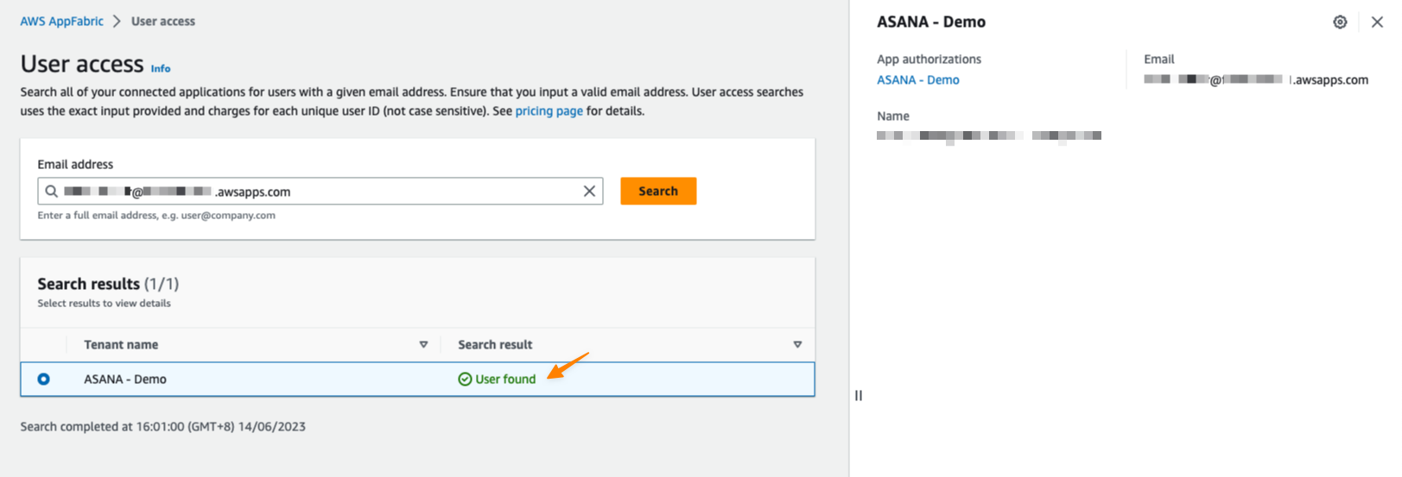Click the Email value in details panel

click(x=1256, y=79)
